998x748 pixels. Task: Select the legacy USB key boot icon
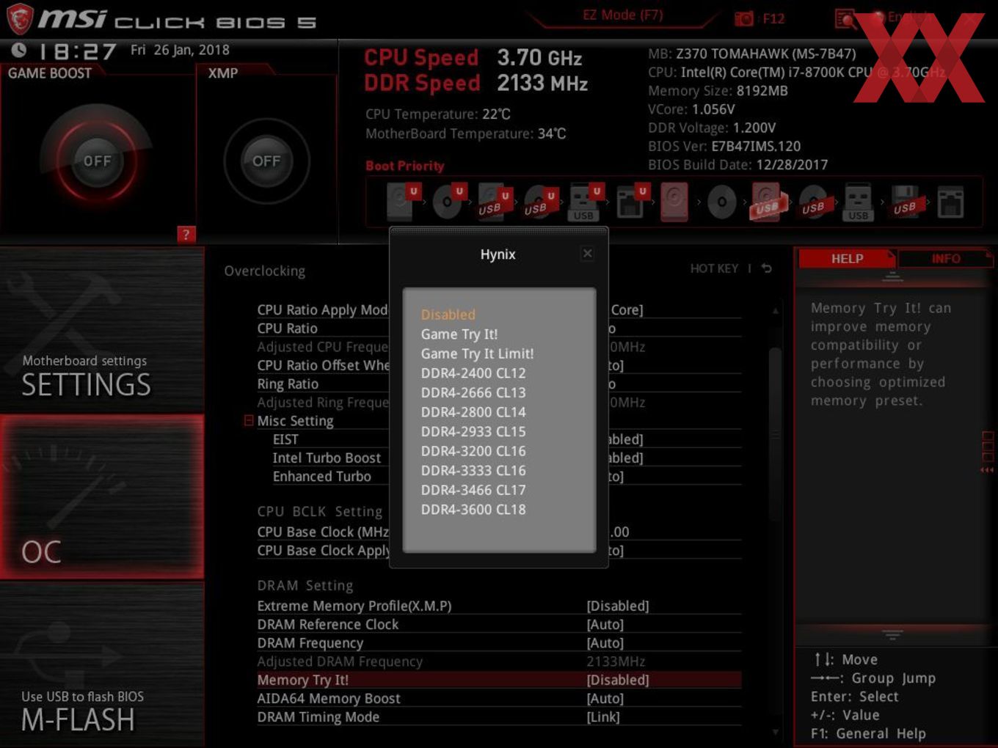(x=858, y=202)
